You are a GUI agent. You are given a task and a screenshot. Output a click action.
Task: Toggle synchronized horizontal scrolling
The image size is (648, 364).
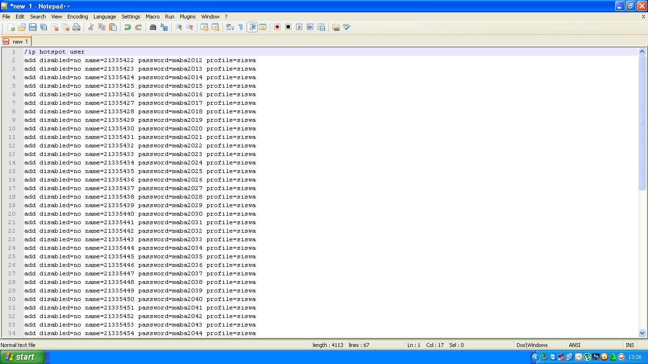[215, 27]
